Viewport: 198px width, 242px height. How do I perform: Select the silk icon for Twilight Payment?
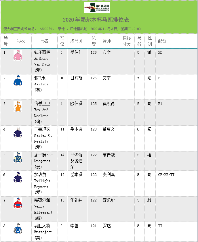coord(18,177)
